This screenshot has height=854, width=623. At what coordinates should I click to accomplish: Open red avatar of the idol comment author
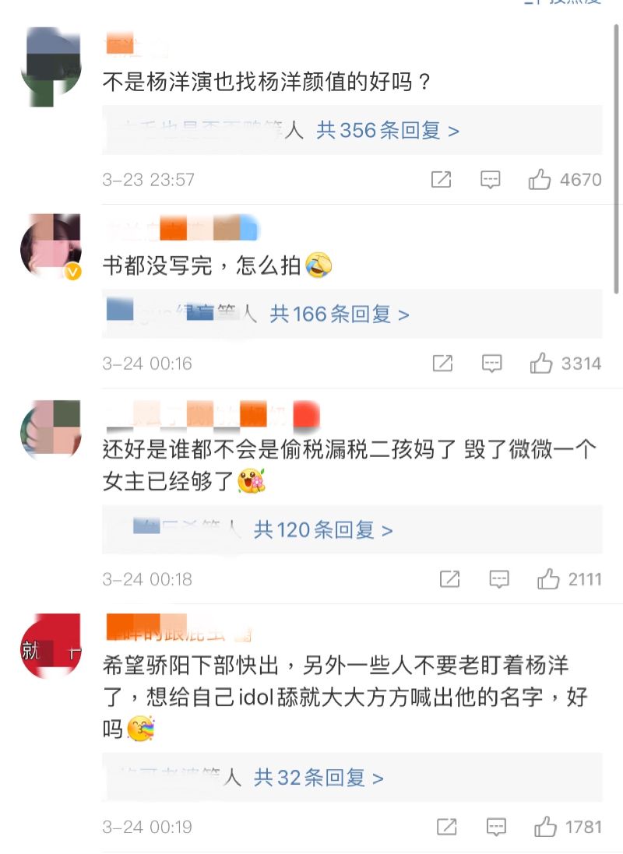point(51,646)
